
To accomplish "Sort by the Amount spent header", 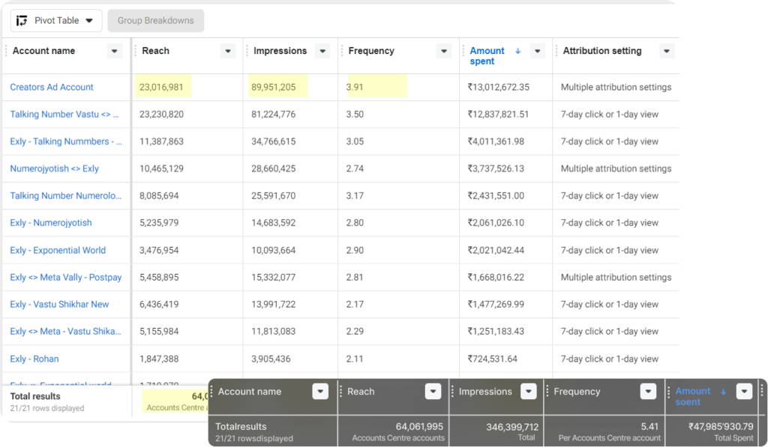I will pos(487,55).
